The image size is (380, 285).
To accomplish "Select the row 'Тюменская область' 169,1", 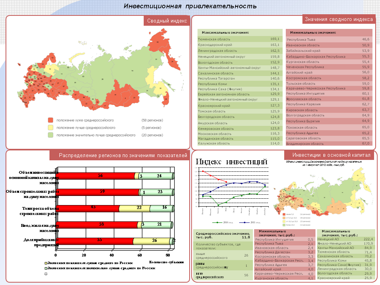I will click(240, 39).
